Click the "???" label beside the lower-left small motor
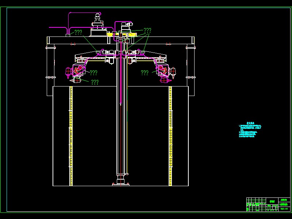292x219 pixels. point(95,82)
